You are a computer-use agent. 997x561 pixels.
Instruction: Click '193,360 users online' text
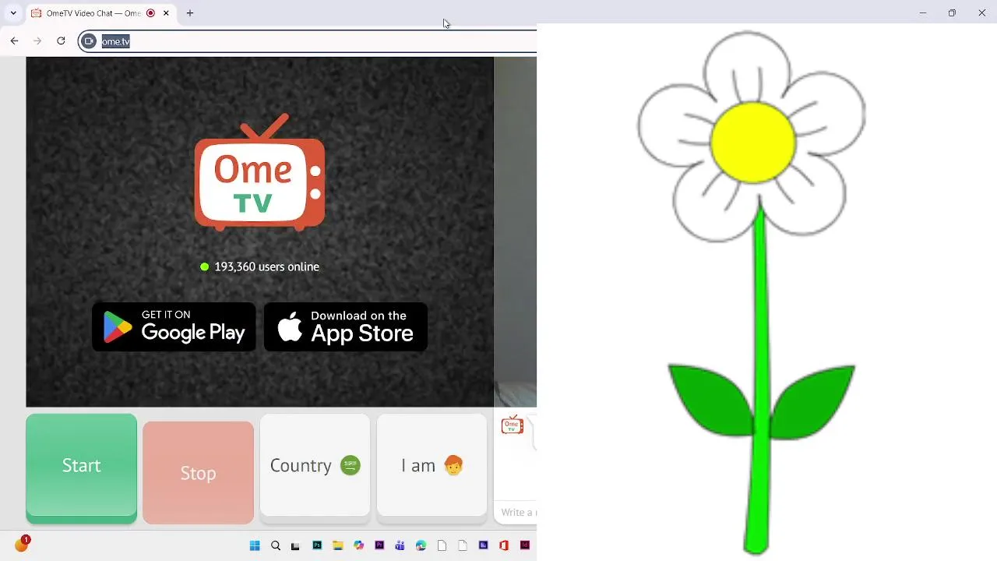point(266,266)
